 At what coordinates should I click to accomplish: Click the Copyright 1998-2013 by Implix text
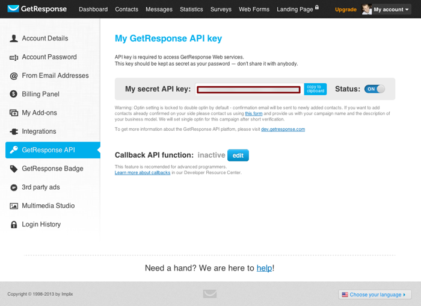click(x=40, y=294)
